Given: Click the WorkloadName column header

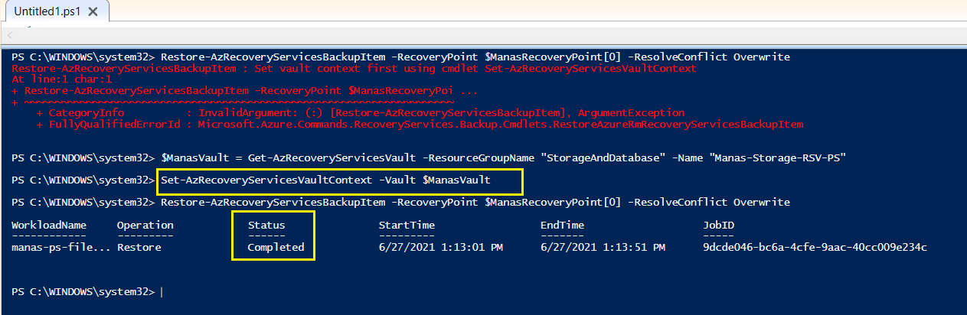Looking at the screenshot, I should (x=50, y=226).
